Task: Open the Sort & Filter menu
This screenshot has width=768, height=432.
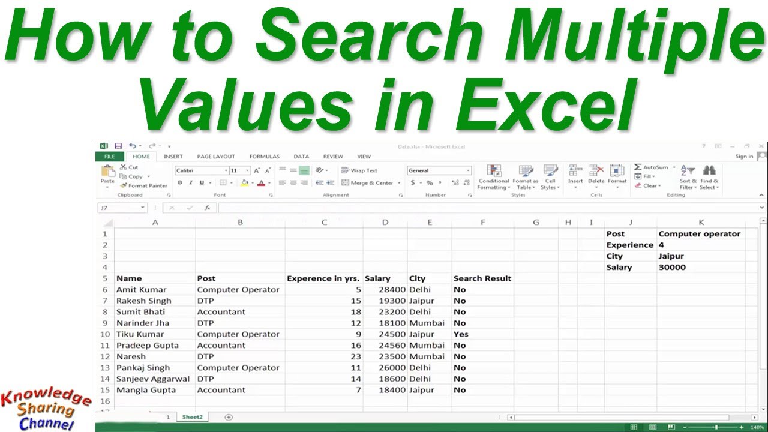Action: (x=688, y=177)
